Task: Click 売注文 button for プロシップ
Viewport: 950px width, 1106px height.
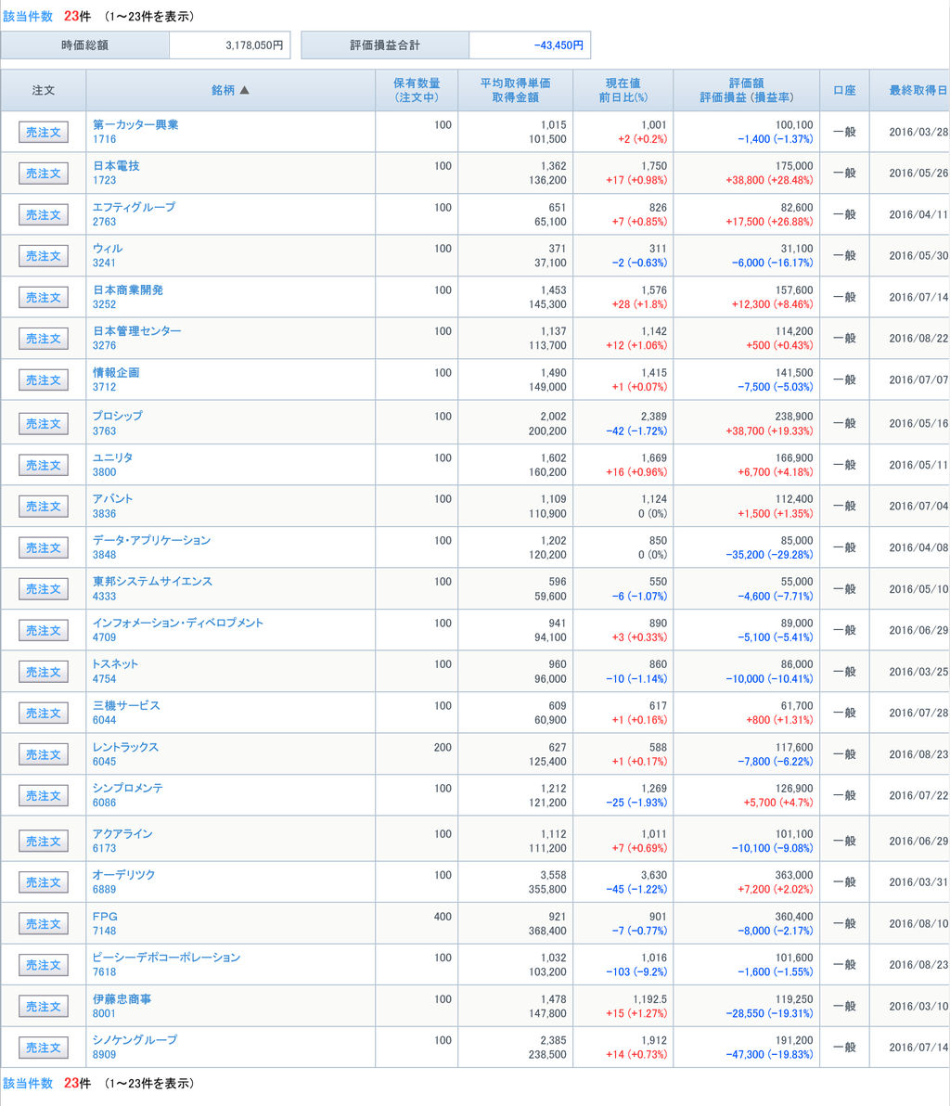Action: coord(43,424)
